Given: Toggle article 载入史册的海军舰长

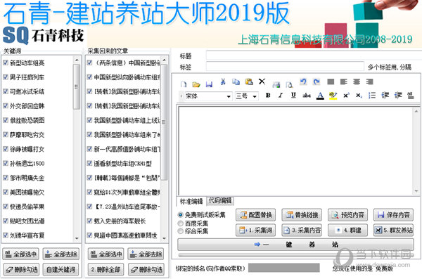Looking at the screenshot, I should [90, 221].
